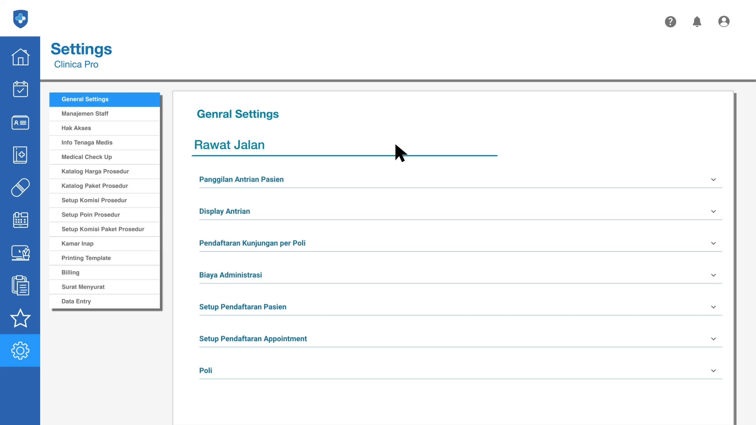Viewport: 756px width, 425px height.
Task: Select Manajemen Staff menu item
Action: tap(85, 114)
